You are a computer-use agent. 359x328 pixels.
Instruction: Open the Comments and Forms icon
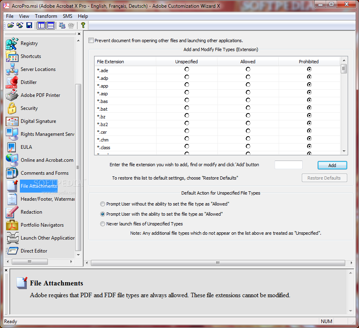pos(12,173)
